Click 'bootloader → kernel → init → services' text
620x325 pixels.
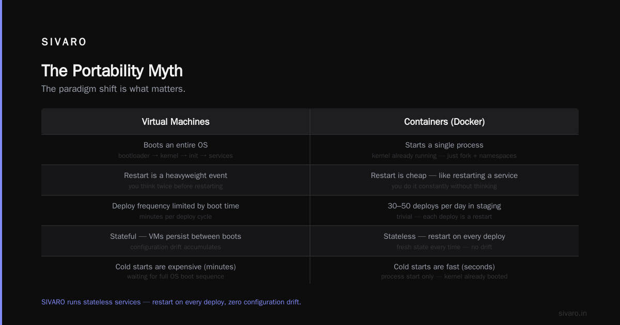(176, 155)
